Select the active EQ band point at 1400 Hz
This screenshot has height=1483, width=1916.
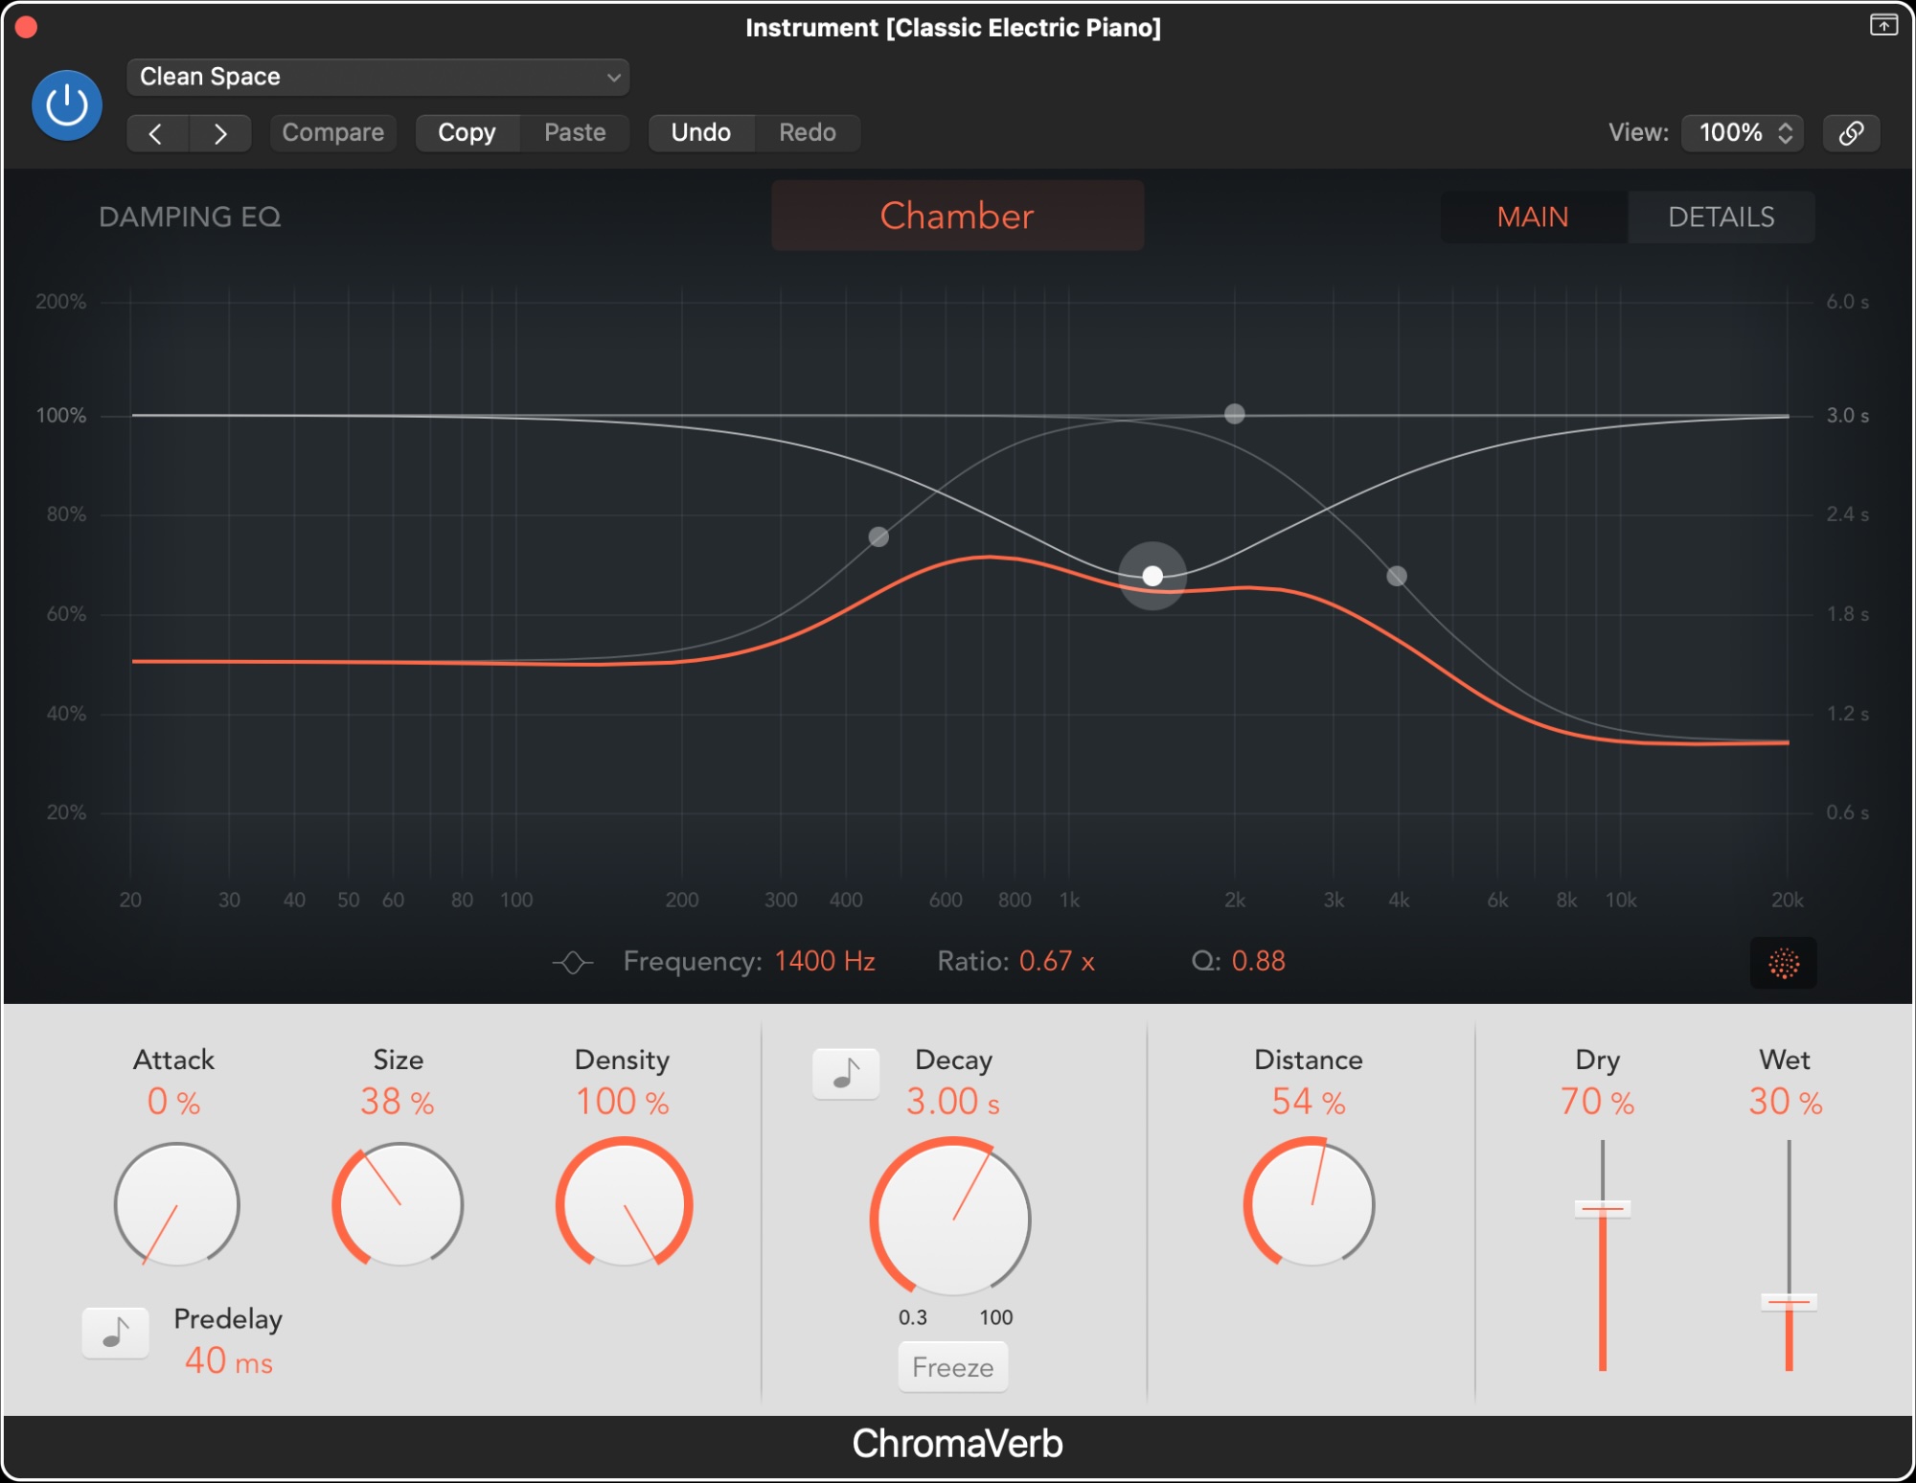click(1152, 576)
